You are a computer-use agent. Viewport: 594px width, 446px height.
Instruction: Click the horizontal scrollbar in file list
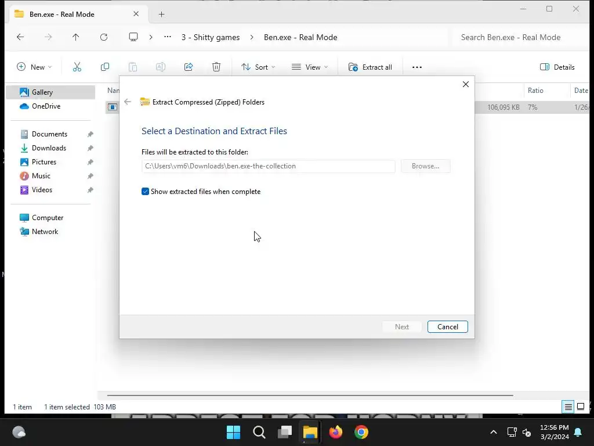click(310, 395)
